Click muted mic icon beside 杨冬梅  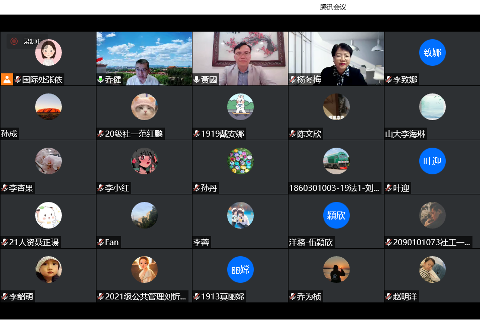[293, 80]
